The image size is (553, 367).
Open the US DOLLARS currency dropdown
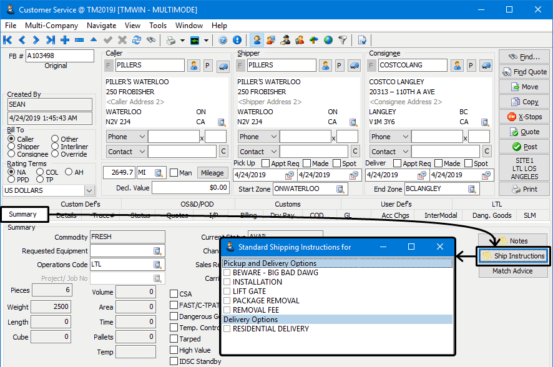tap(89, 190)
